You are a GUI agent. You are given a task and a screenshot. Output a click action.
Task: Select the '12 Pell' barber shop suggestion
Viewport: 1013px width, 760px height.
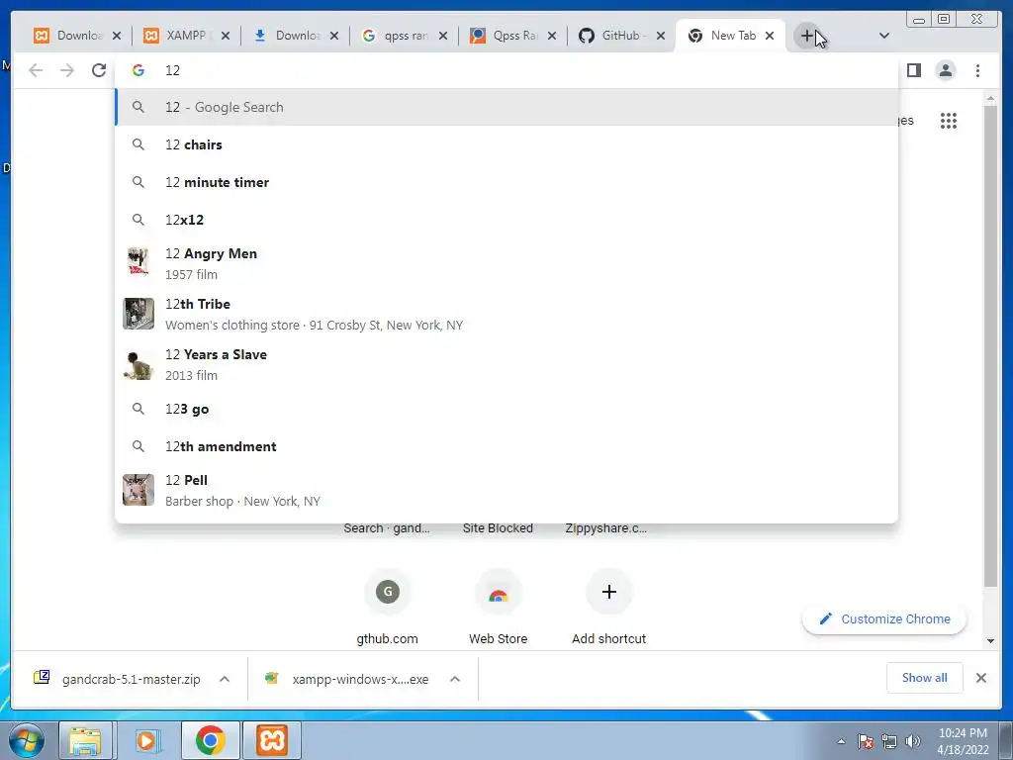(x=506, y=491)
